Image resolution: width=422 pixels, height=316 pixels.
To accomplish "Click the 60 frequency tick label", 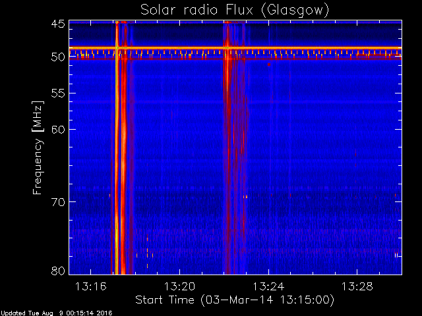I will (58, 129).
